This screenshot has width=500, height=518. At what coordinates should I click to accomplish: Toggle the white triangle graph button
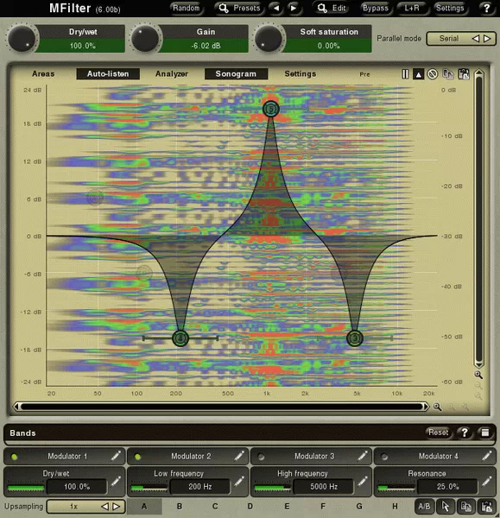pos(418,74)
